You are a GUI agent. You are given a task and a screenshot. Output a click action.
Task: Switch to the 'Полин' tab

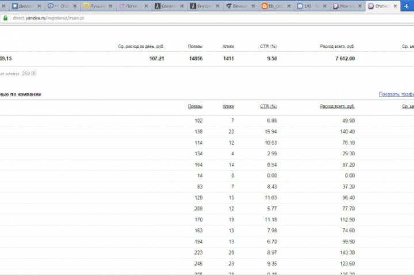pos(133,6)
